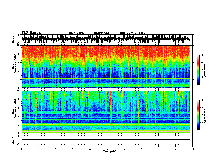The width and height of the screenshot is (217, 167).
Task: Click the ch.2 colorbar units label log(PSD)
Action: click(x=205, y=116)
